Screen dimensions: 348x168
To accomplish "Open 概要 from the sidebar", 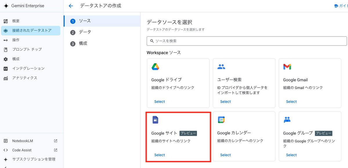I will point(15,21).
